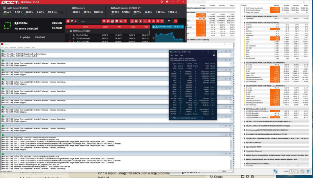Open ZenTimings Help menu
The image size is (313, 178).
[x=182, y=55]
